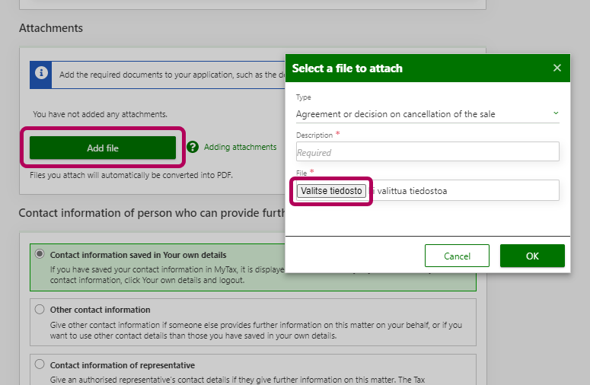Cancel the file attachment dialog
This screenshot has width=590, height=385.
[x=457, y=256]
